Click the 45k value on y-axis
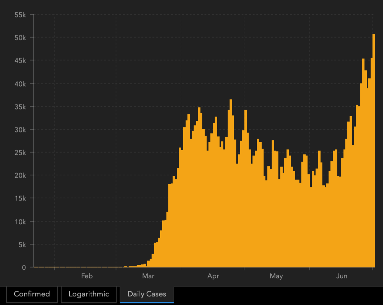 click(x=20, y=60)
